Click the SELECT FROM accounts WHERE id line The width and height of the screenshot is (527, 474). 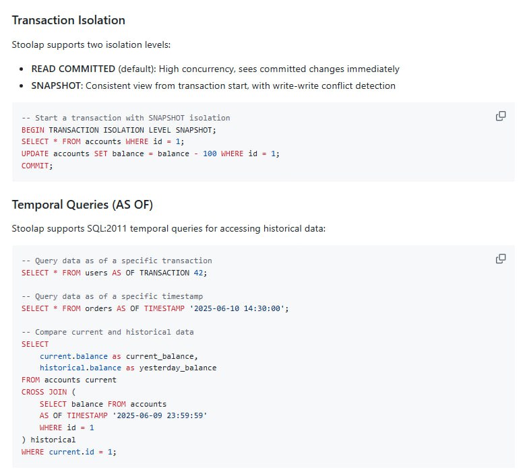(102, 141)
